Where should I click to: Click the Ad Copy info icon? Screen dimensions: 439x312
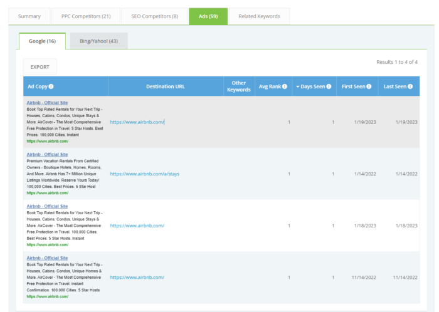pos(51,86)
